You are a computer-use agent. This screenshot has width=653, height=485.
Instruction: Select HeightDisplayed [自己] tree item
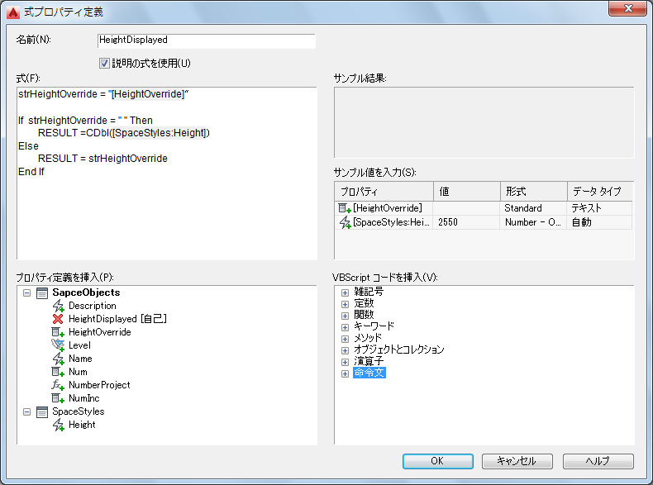118,319
